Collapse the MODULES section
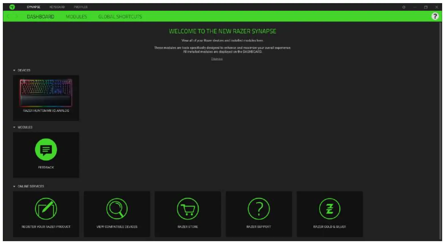Viewport: 445px width, 244px height. click(x=14, y=127)
